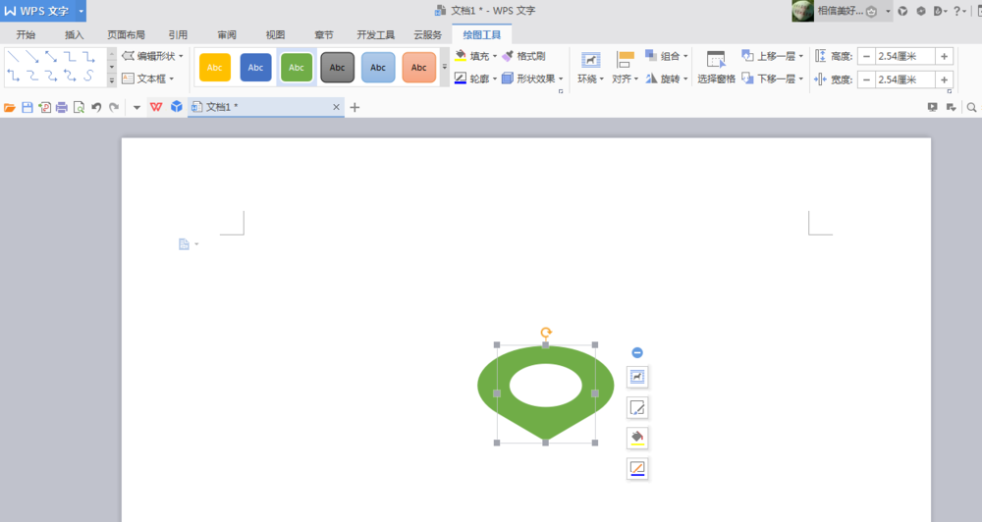Image resolution: width=982 pixels, height=522 pixels.
Task: Click the save icon in quick access toolbar
Action: pos(27,107)
